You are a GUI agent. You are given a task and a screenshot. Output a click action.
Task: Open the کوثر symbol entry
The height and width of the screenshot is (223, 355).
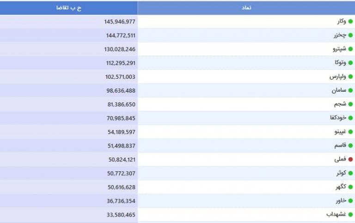coord(341,173)
